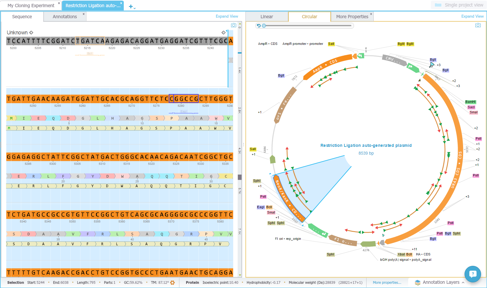Take a snapshot of the sequence view
This screenshot has width=487, height=288.
[x=233, y=25]
